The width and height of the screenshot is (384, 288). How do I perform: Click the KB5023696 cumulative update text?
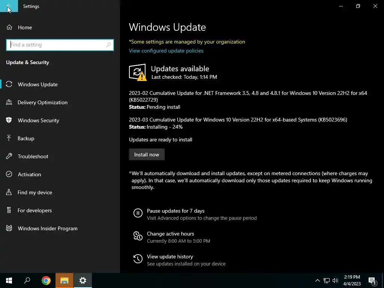238,120
